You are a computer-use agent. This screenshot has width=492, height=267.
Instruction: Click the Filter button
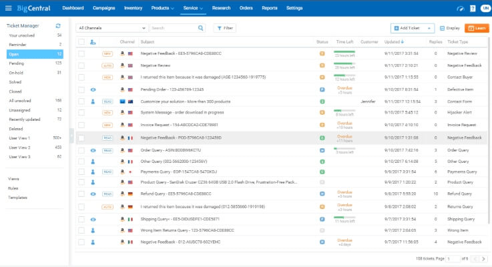click(225, 28)
